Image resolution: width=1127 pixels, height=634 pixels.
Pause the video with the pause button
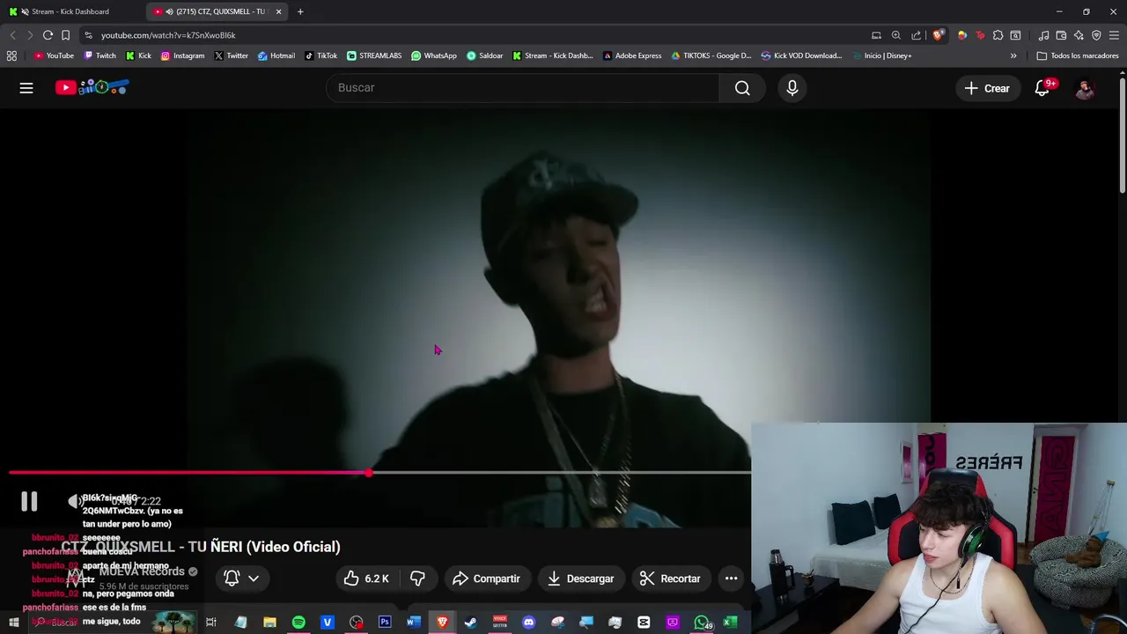[29, 501]
